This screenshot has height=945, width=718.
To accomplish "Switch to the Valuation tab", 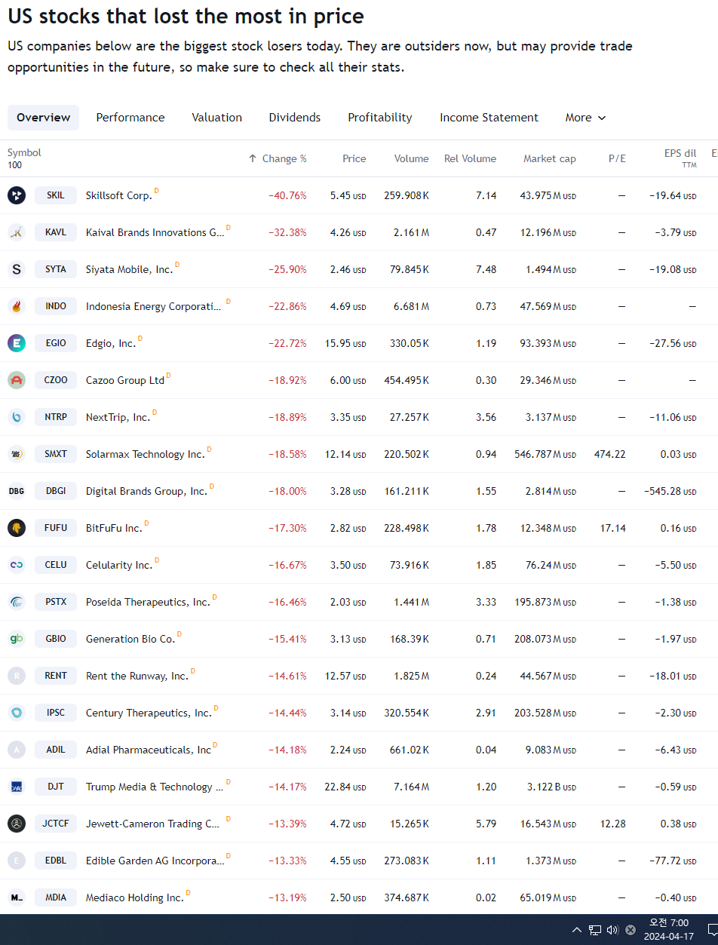I will pos(217,118).
